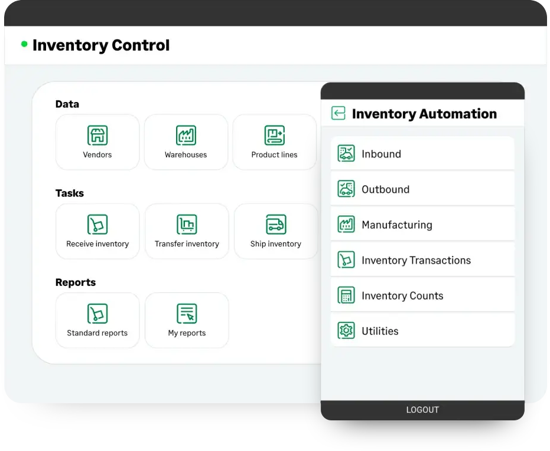This screenshot has height=451, width=550.
Task: Click the Receive inventory hand-truck icon
Action: click(x=97, y=224)
